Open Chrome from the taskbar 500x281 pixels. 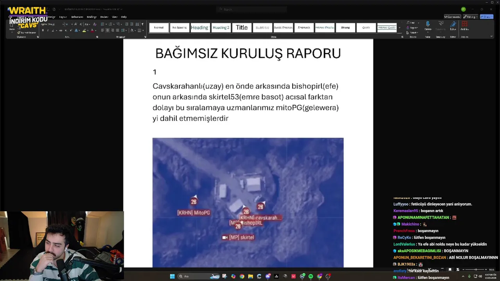pos(242,276)
